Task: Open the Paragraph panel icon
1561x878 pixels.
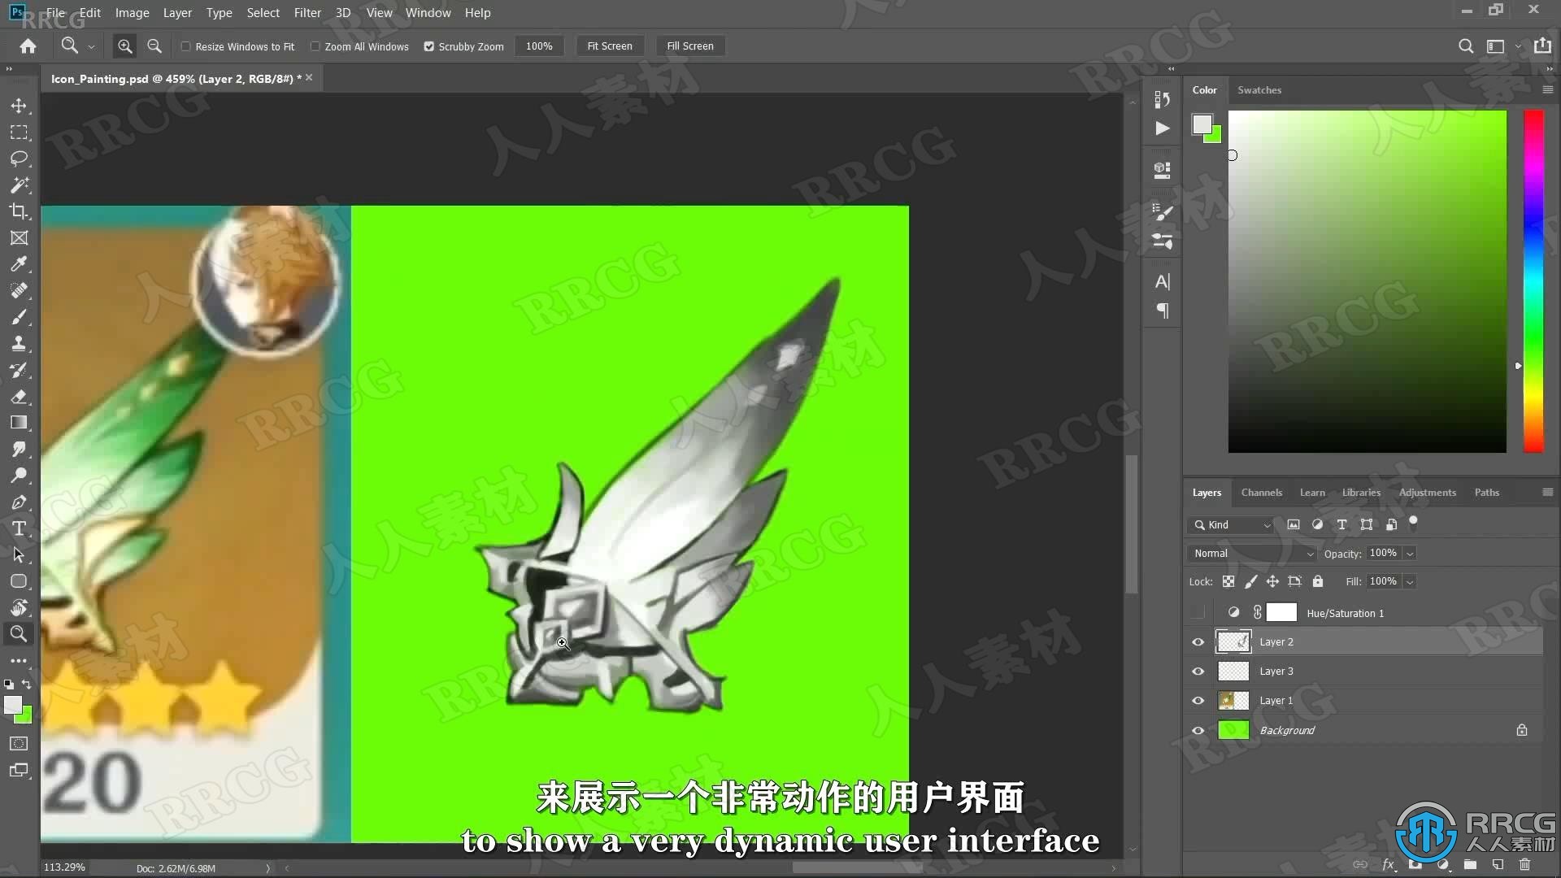Action: point(1163,311)
